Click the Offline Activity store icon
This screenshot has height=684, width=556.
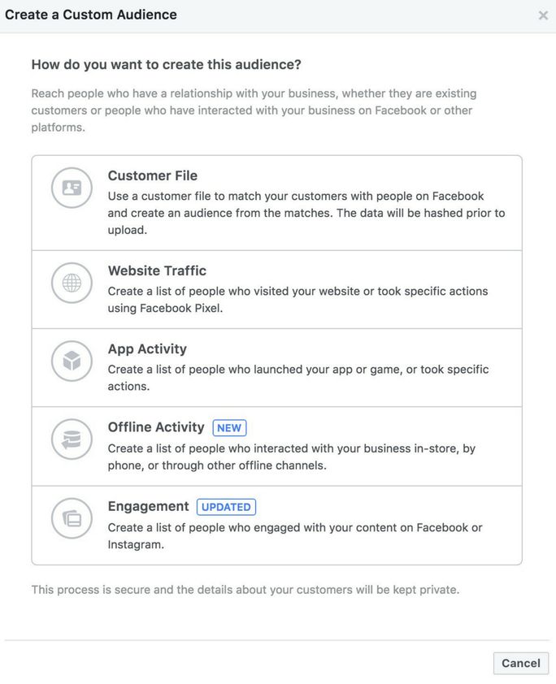coord(72,439)
